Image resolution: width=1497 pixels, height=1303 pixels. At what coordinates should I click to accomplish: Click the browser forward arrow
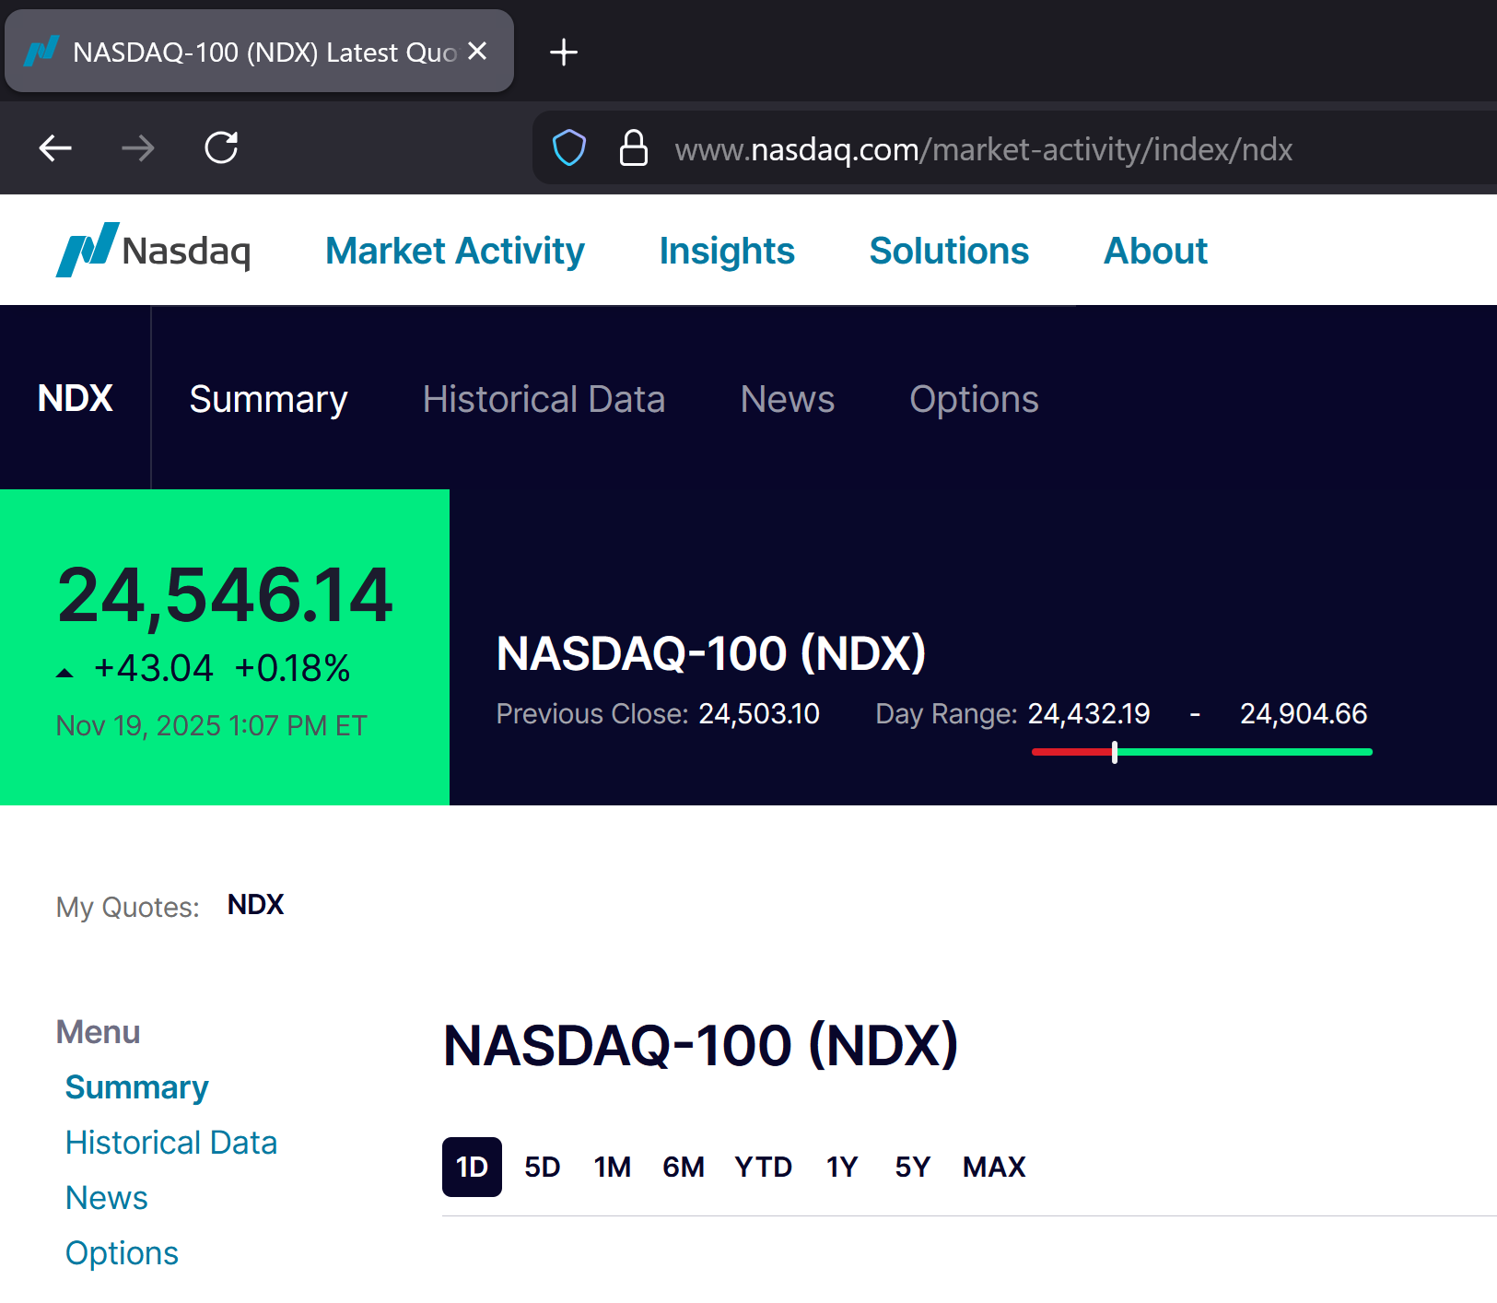(x=138, y=147)
